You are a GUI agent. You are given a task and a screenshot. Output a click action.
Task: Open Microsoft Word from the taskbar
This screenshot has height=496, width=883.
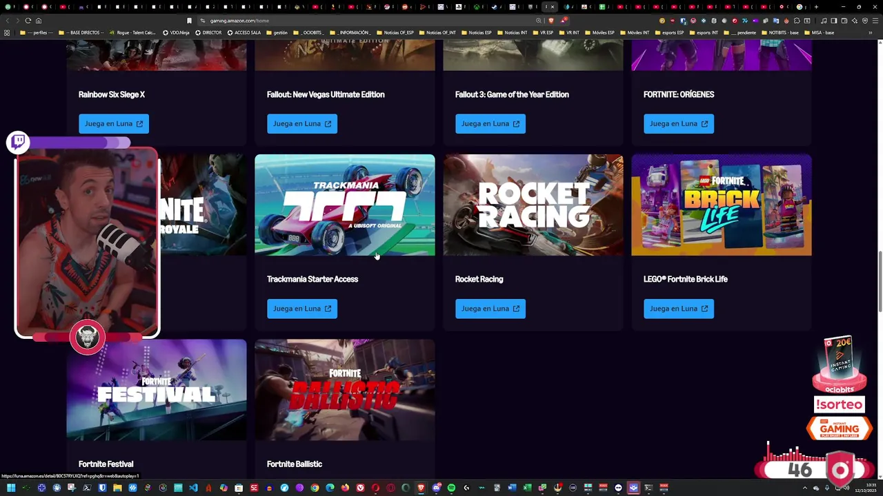(512, 488)
